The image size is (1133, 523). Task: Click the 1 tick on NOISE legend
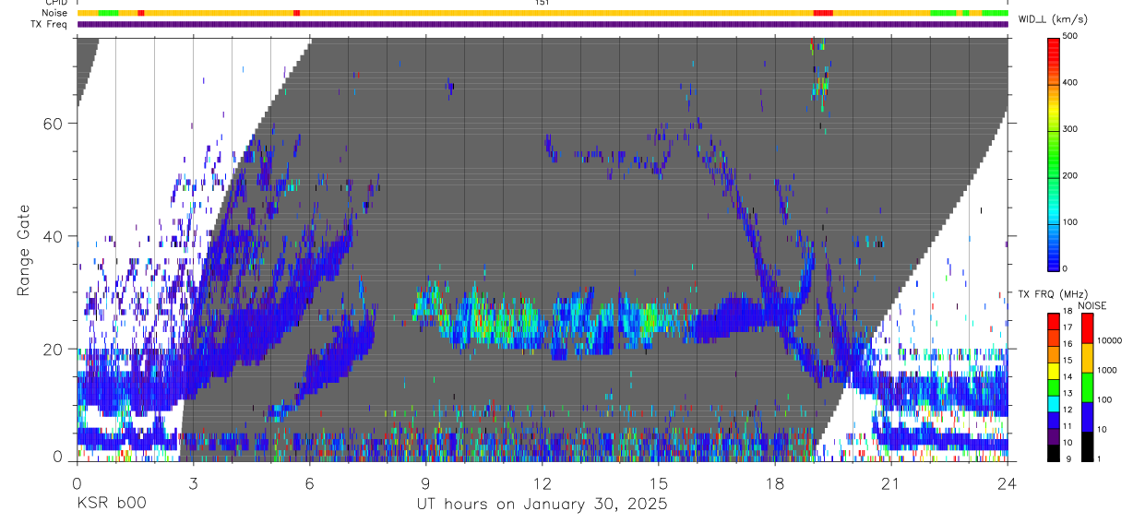point(1100,458)
